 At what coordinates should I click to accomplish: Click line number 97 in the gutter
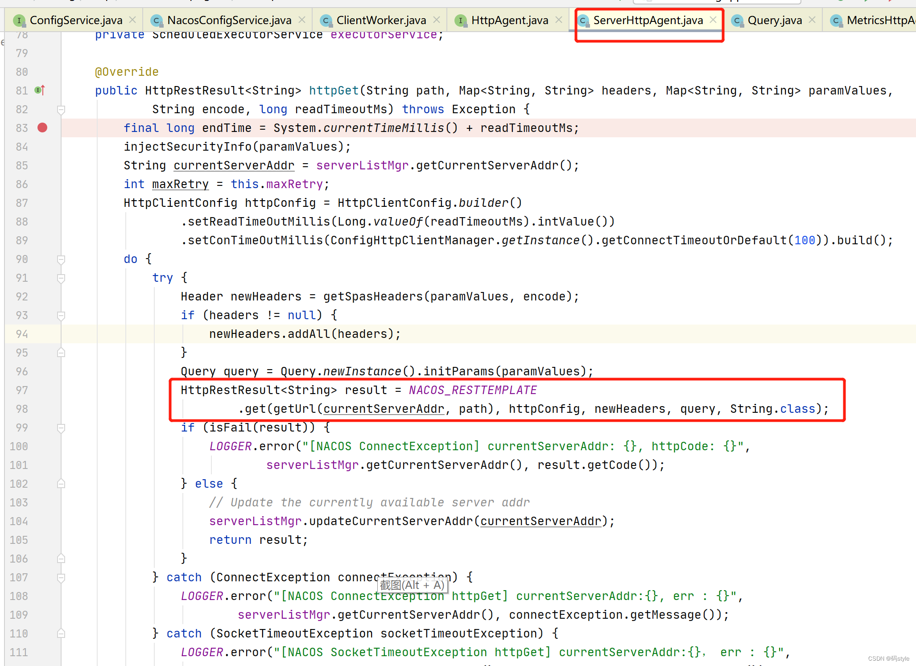pyautogui.click(x=21, y=390)
